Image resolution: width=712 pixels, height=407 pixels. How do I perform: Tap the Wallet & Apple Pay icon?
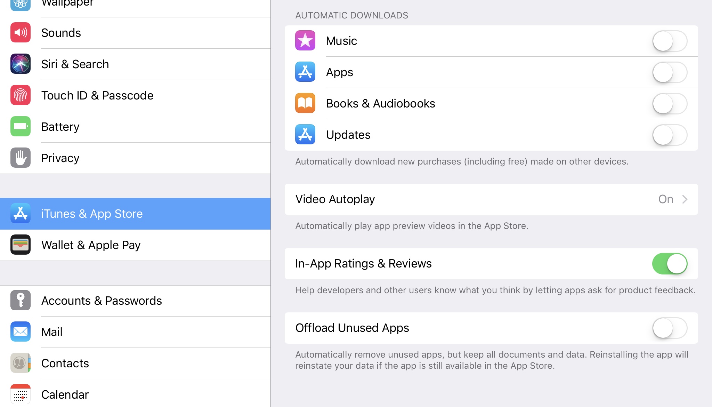pos(21,245)
